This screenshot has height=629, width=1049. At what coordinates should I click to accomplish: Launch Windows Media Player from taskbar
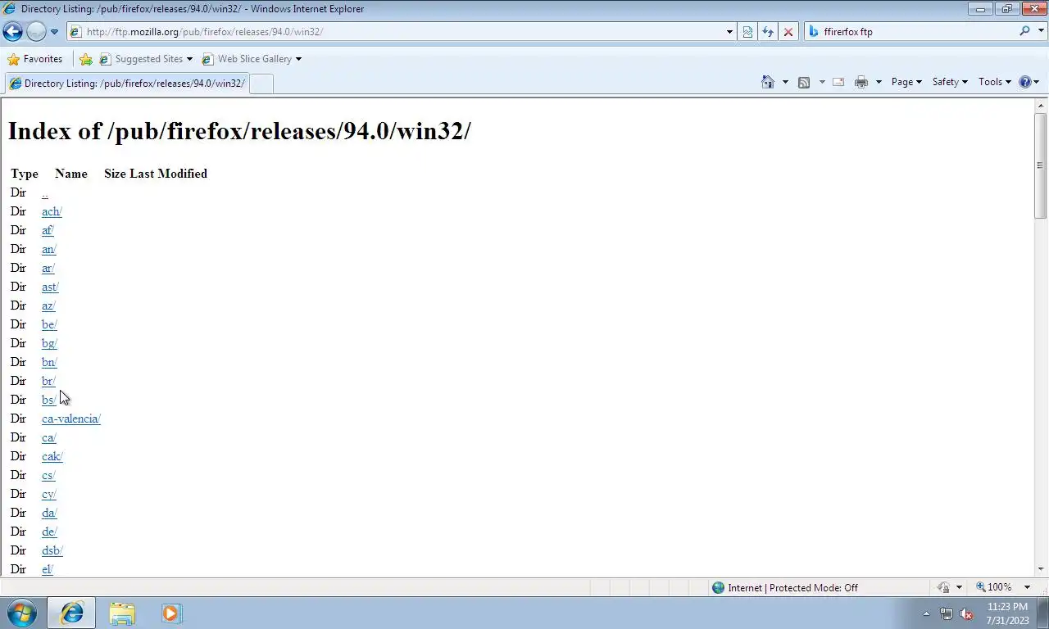tap(171, 613)
